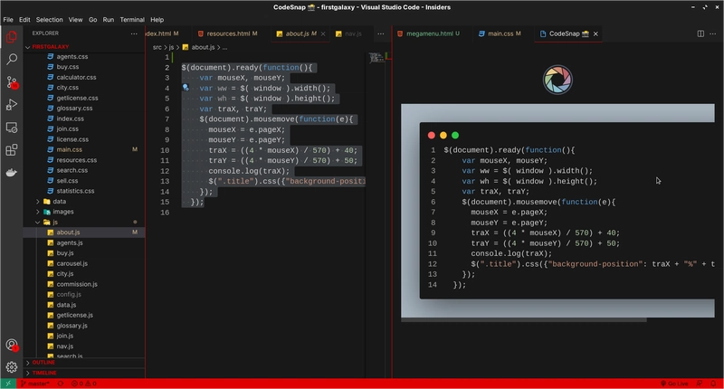This screenshot has width=724, height=389.
Task: Open errors and warnings count in status bar
Action: point(83,384)
